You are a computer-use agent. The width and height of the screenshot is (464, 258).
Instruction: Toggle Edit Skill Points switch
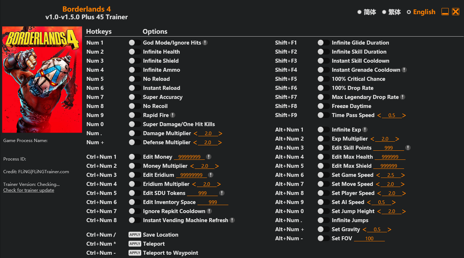[x=323, y=148]
